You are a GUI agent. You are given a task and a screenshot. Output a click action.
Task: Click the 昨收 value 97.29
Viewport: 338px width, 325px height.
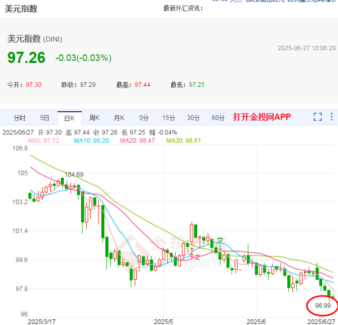point(88,85)
